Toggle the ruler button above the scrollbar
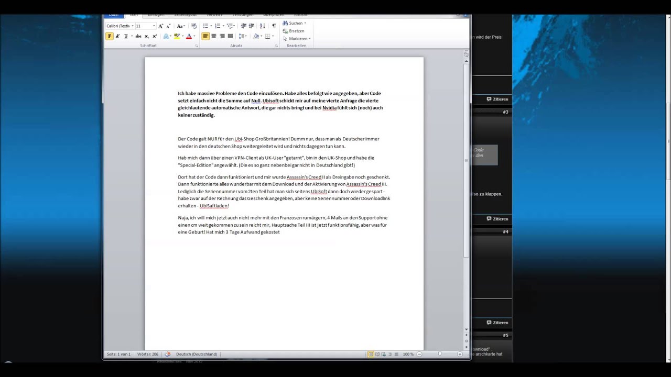The width and height of the screenshot is (671, 377). click(467, 54)
